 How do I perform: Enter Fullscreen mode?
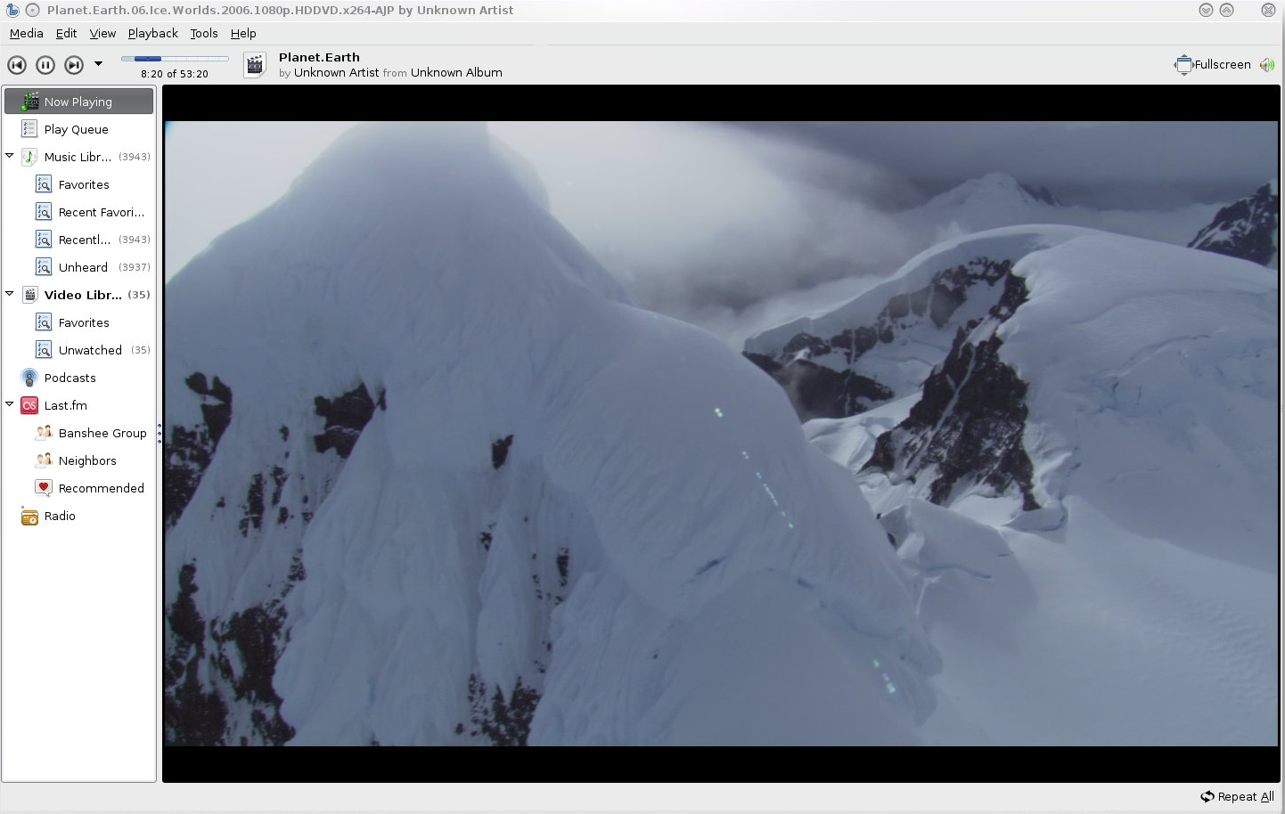tap(1213, 64)
